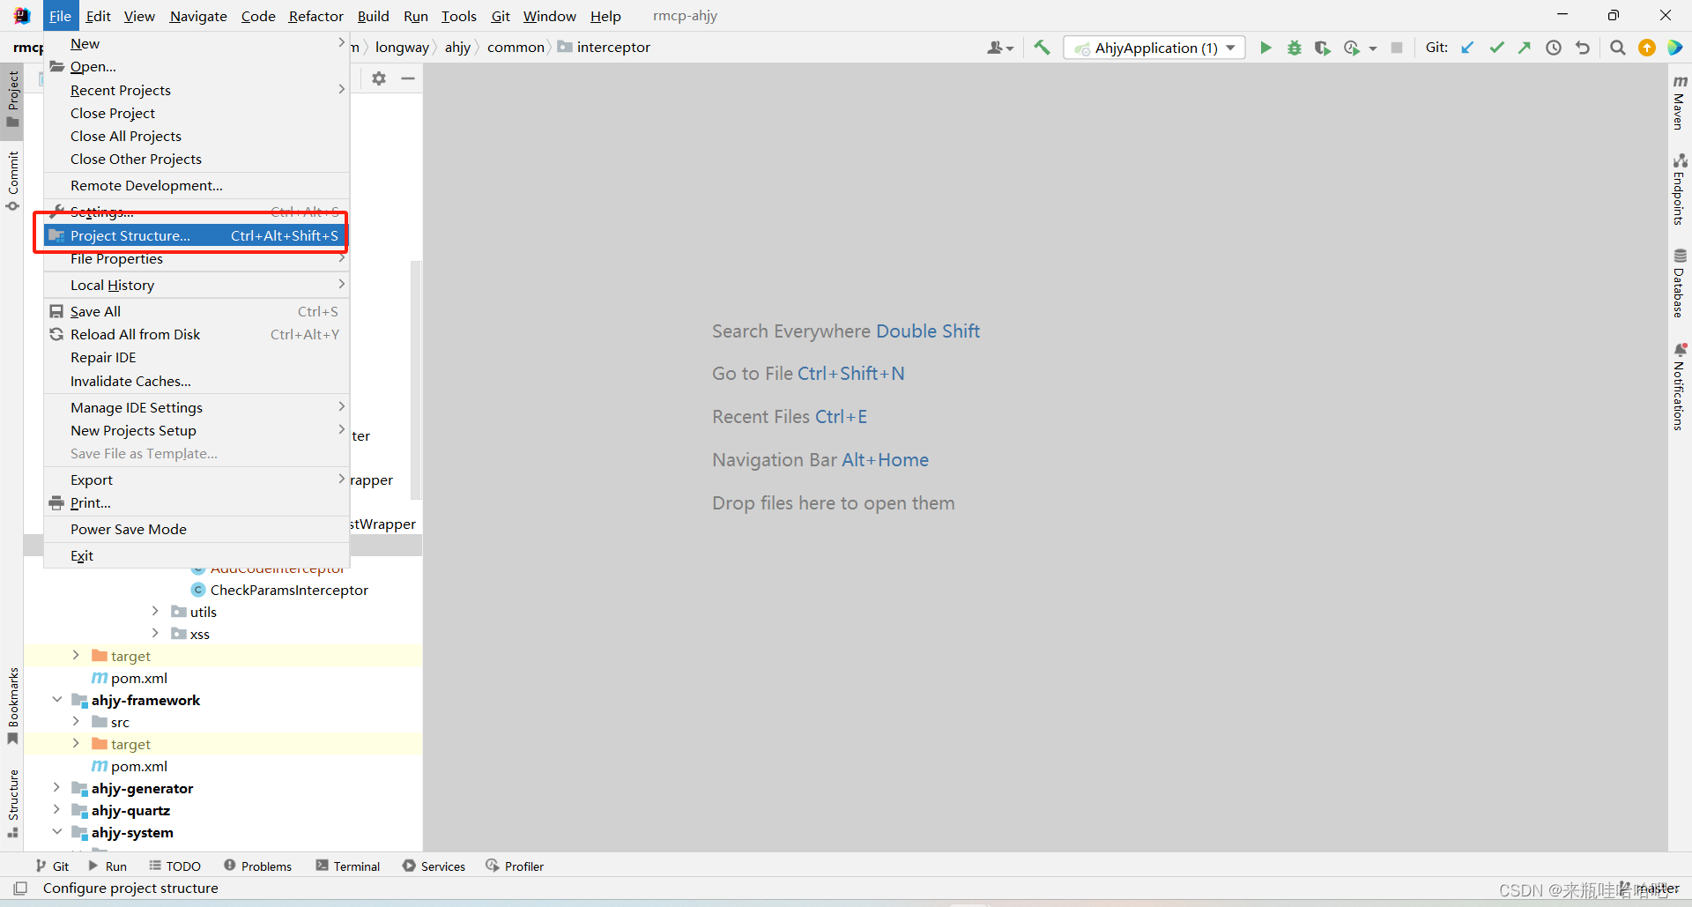Commit changes using the green checkmark icon
This screenshot has height=907, width=1692.
tap(1496, 48)
